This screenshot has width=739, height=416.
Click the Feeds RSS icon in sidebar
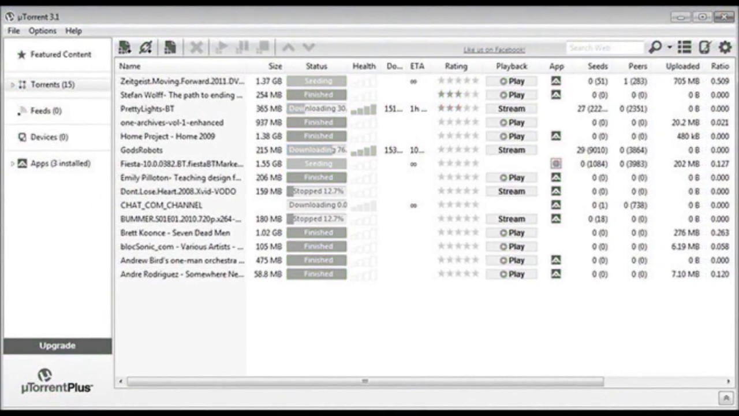click(22, 110)
